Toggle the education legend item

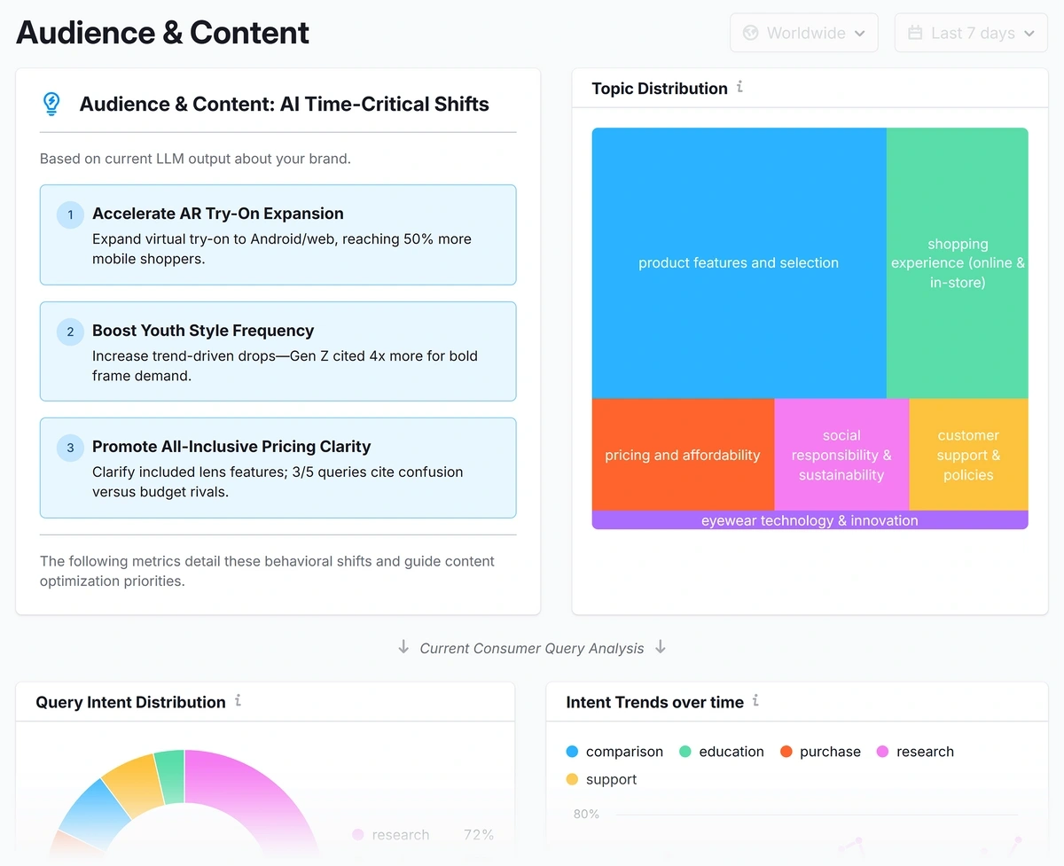(721, 752)
